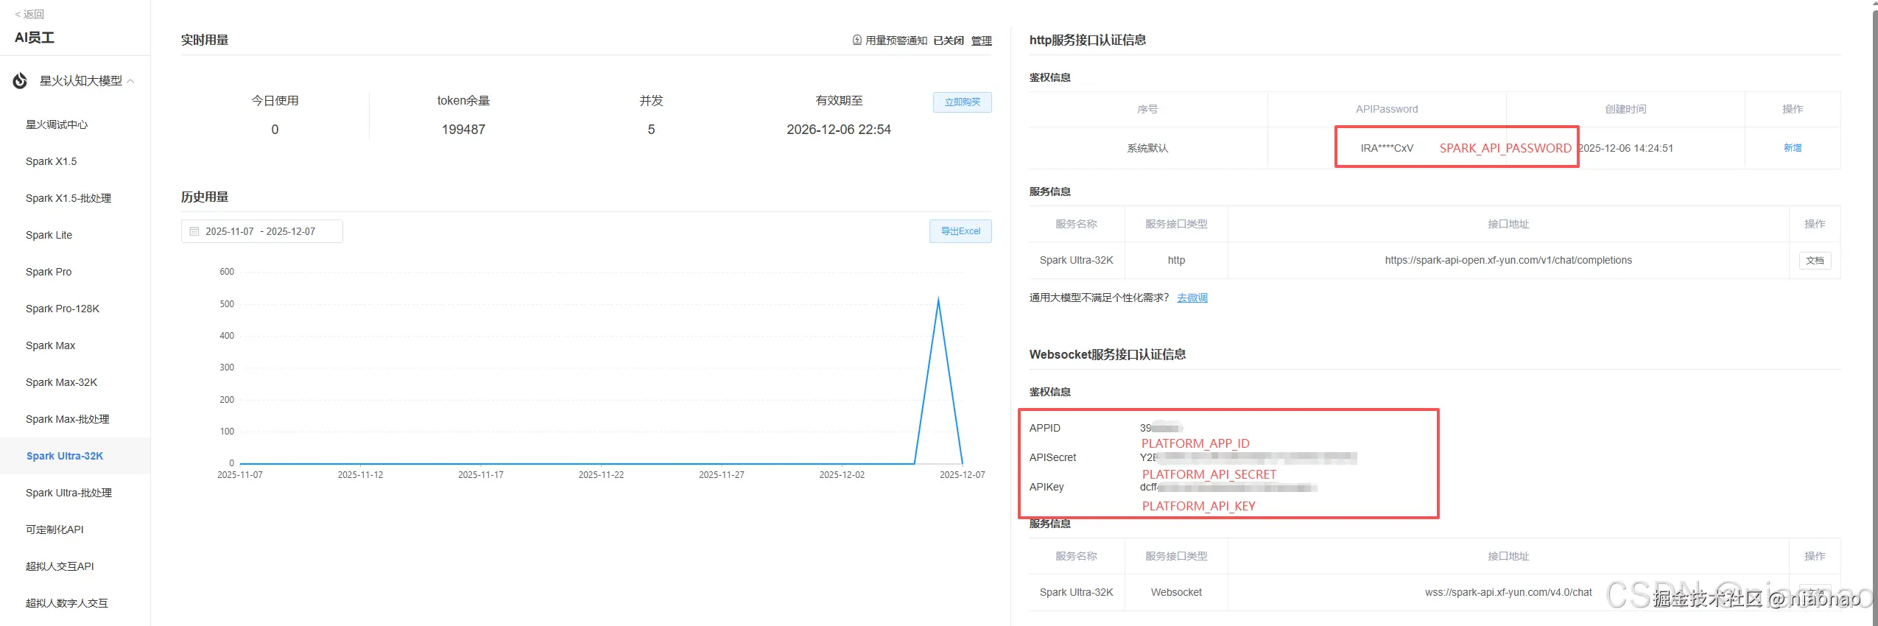
Task: Click the 有效期至 date 2026-12-06 22:54
Action: (838, 130)
